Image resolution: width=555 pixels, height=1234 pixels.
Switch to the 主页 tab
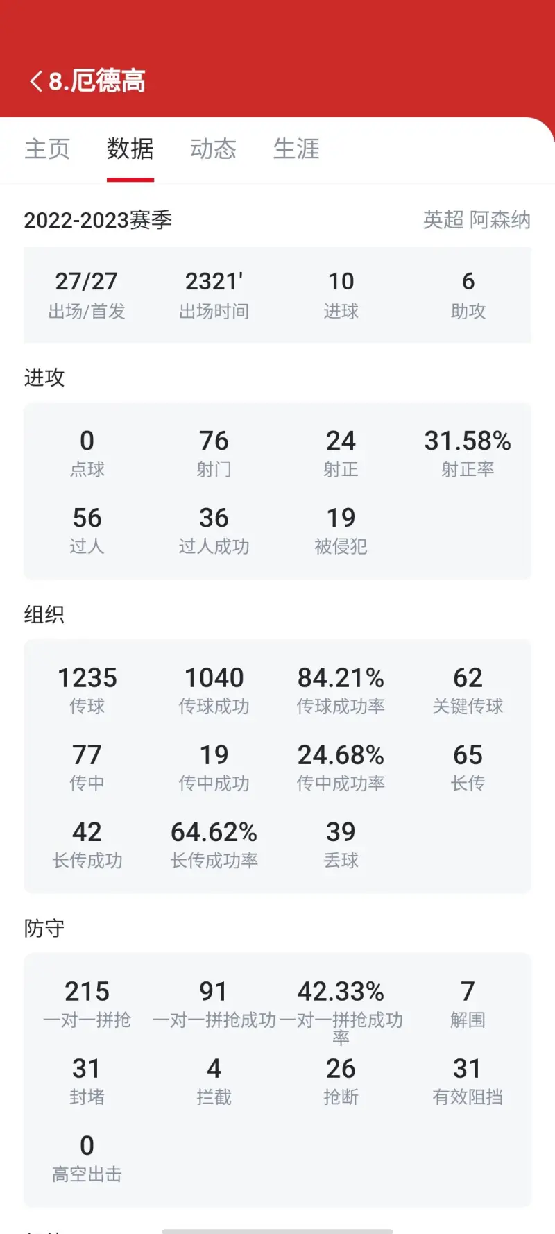(x=47, y=149)
